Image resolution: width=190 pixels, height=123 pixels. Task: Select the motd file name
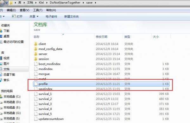tap(42, 79)
